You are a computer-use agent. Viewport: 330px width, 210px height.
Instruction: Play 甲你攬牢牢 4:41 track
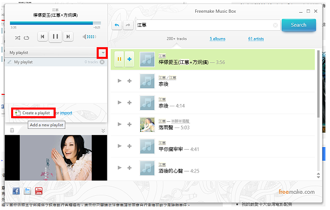(x=119, y=146)
